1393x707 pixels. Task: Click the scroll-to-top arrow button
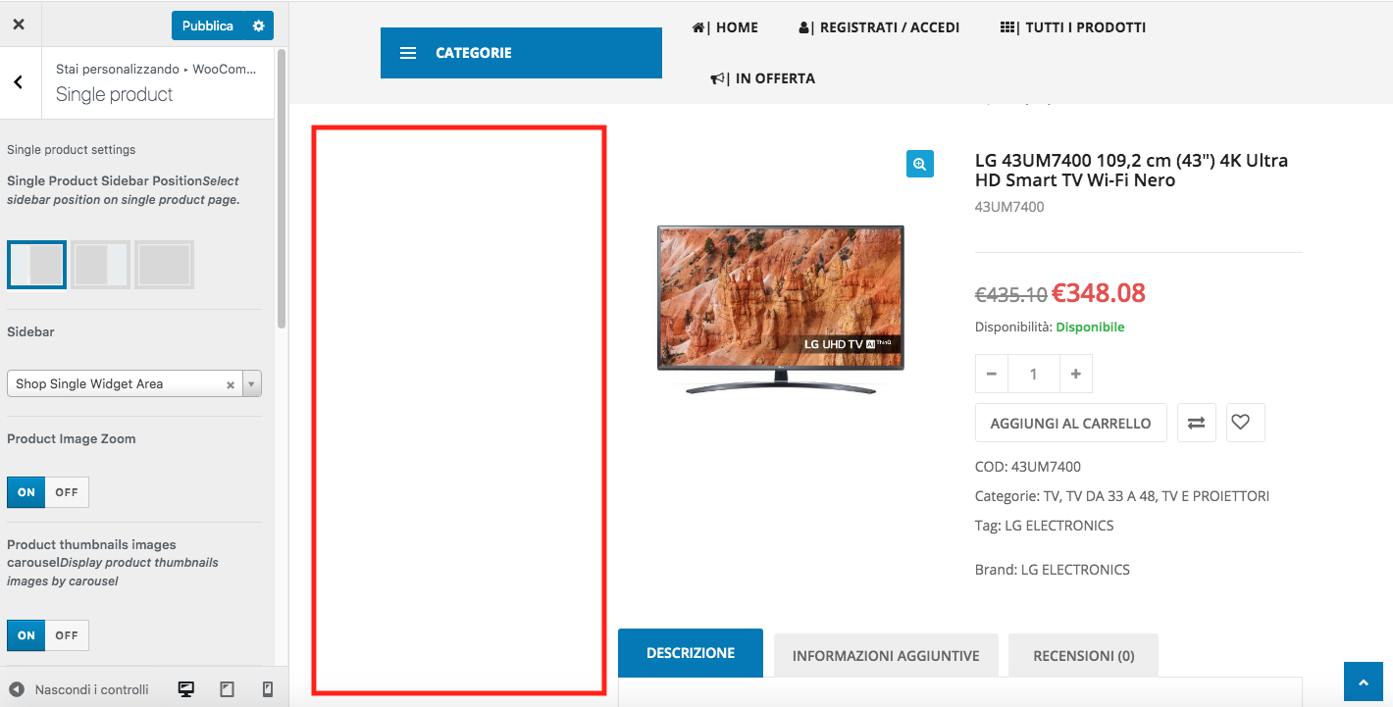[x=1364, y=682]
